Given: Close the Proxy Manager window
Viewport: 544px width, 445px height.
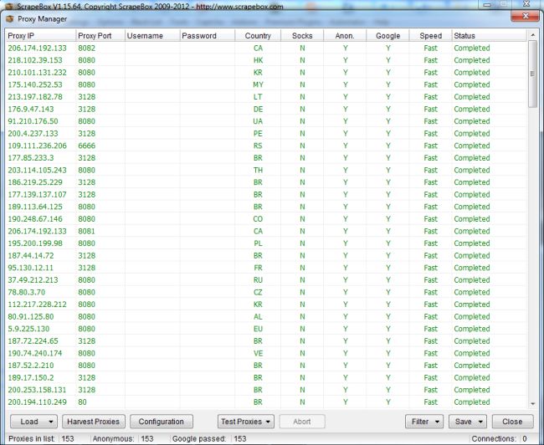Looking at the screenshot, I should 526,16.
